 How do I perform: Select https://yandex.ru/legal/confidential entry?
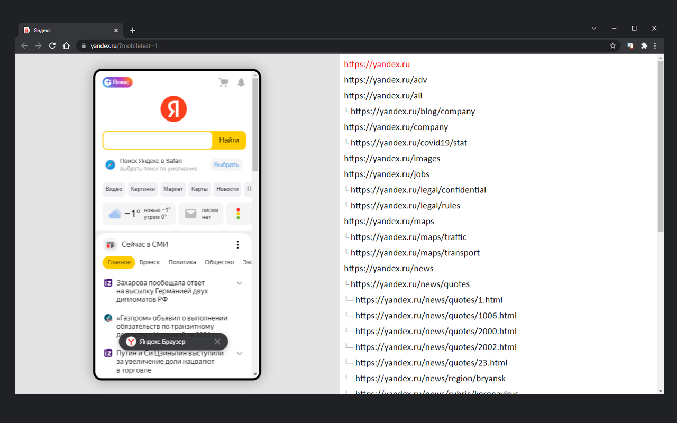(418, 190)
